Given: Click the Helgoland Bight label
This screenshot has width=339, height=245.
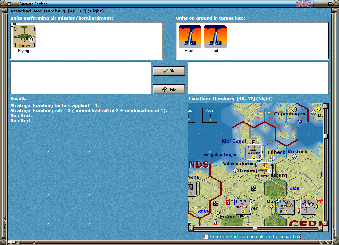Looking at the screenshot, I should click(220, 155).
